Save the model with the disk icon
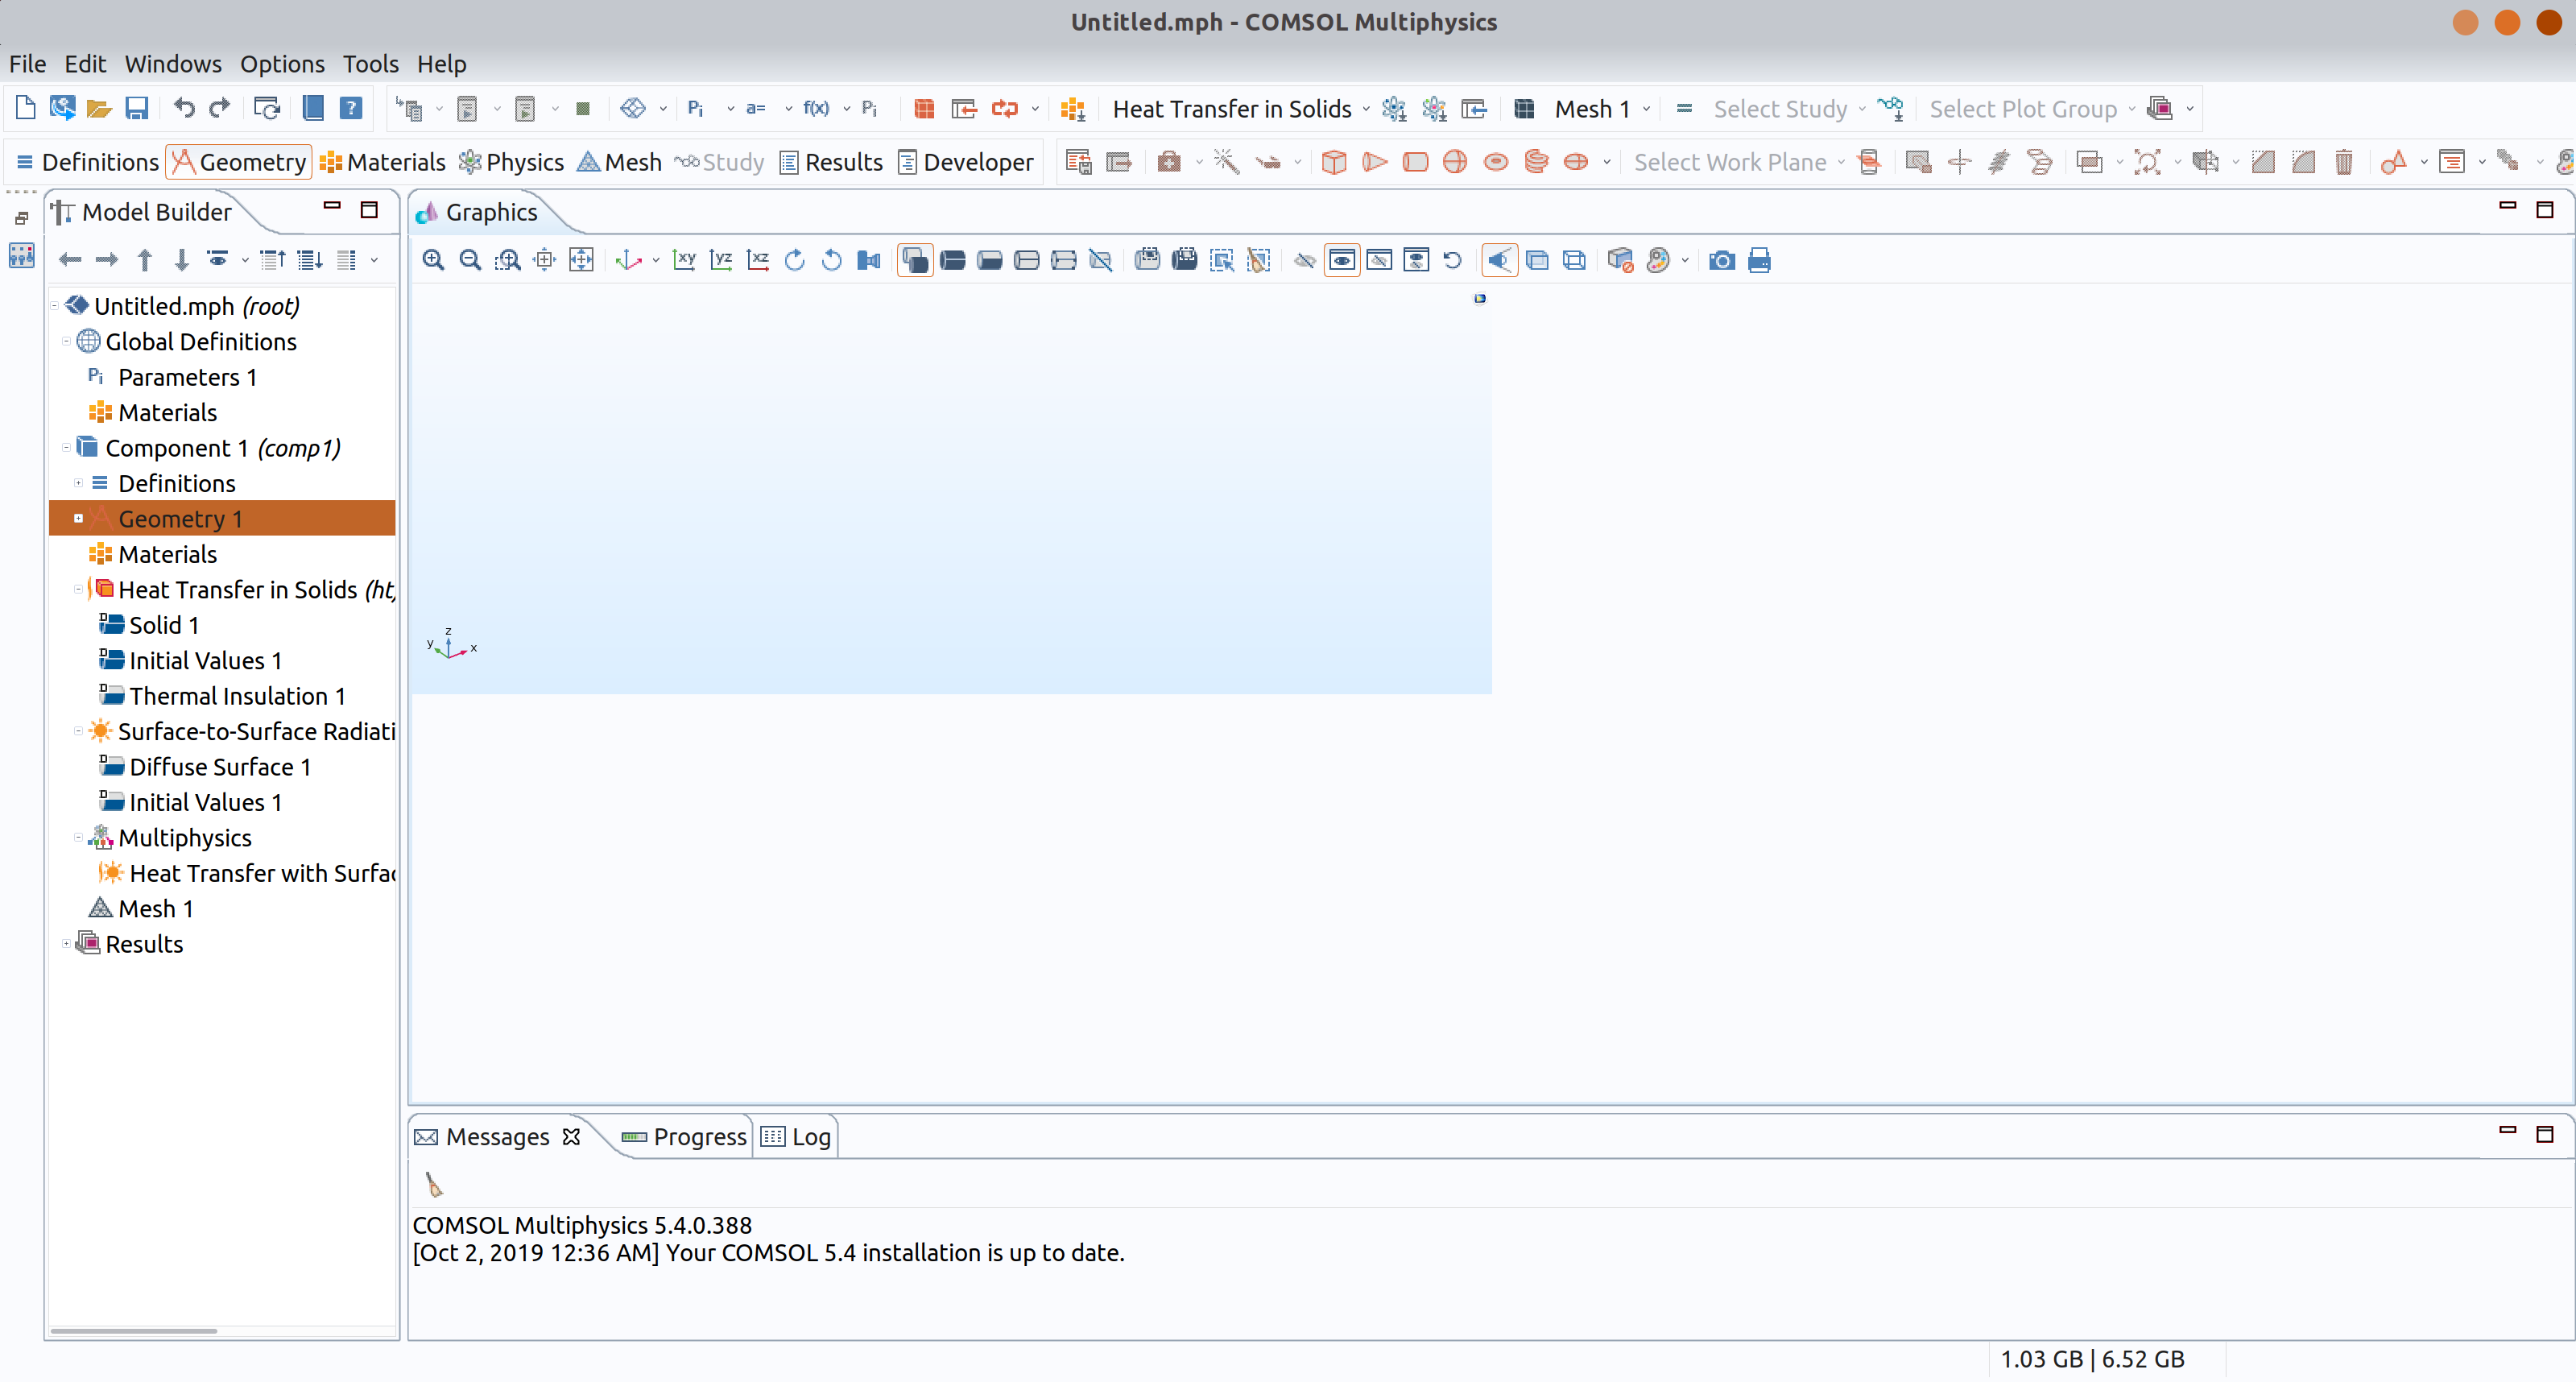 click(x=136, y=108)
